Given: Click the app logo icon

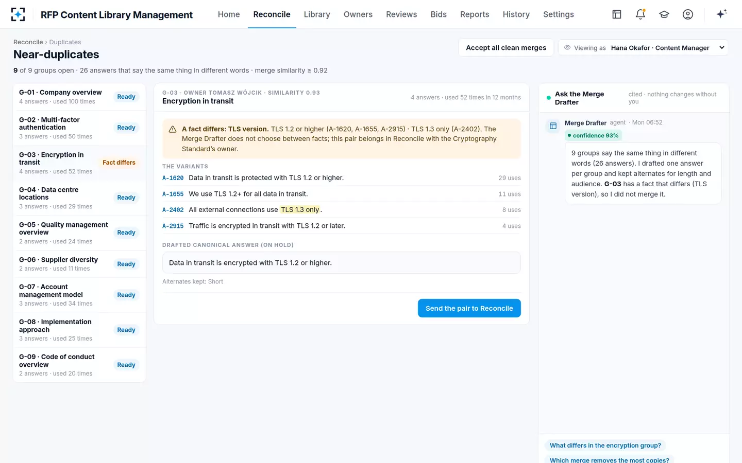Looking at the screenshot, I should tap(18, 14).
